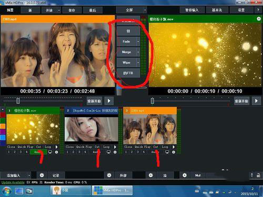Open monitor icon of input 2

[109, 152]
